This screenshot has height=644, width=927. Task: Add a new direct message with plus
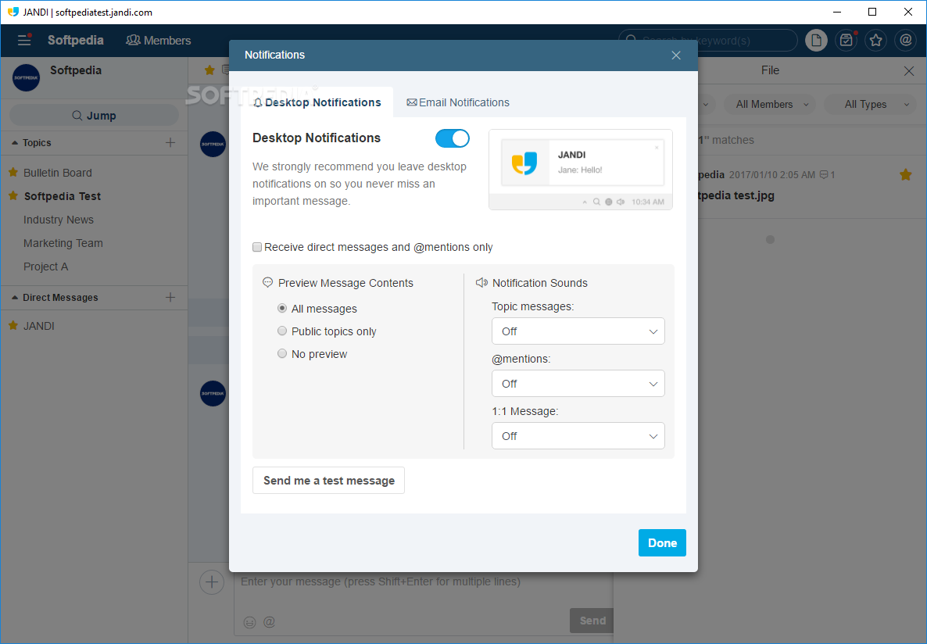pos(170,298)
